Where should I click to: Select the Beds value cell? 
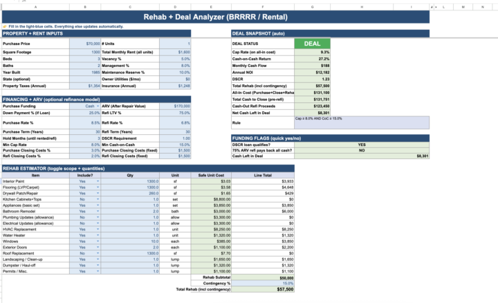(x=85, y=59)
